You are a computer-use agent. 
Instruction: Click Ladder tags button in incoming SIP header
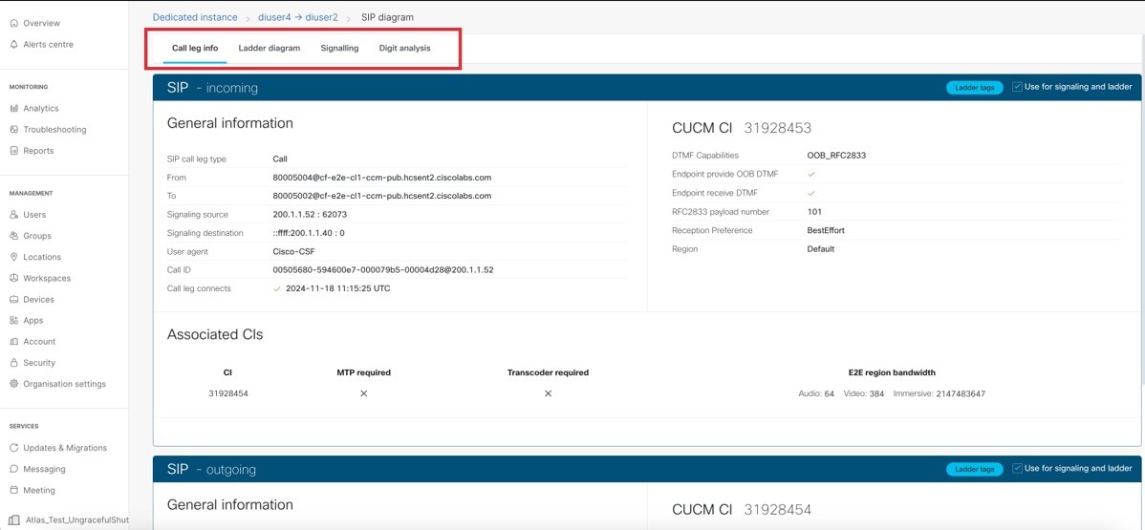[975, 88]
